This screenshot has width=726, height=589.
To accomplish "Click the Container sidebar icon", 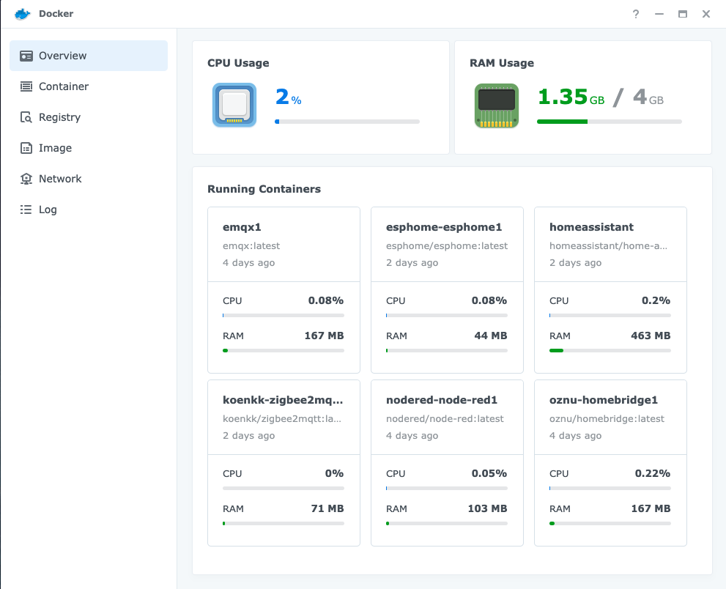I will pos(26,86).
